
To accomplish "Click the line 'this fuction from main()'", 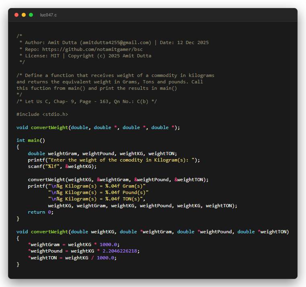I will (97, 88).
